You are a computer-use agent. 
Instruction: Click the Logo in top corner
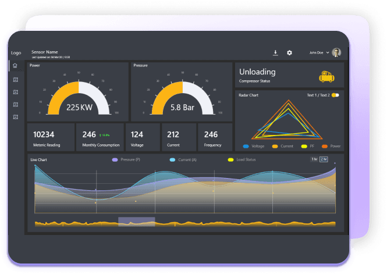pyautogui.click(x=16, y=53)
